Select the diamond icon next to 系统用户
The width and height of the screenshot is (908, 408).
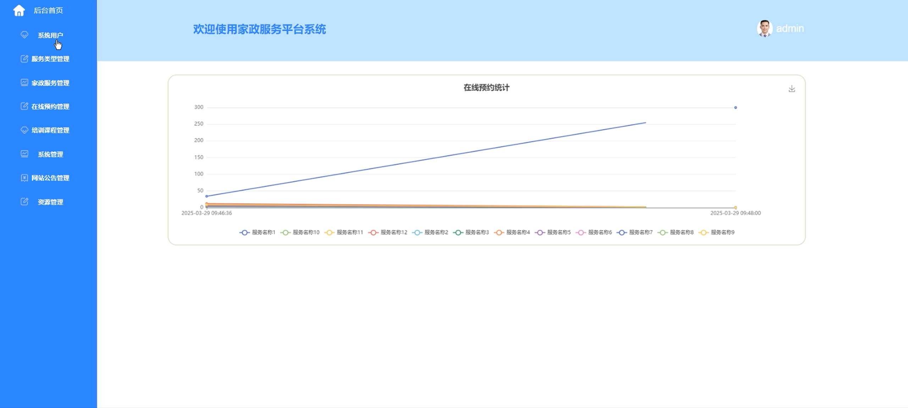tap(24, 35)
